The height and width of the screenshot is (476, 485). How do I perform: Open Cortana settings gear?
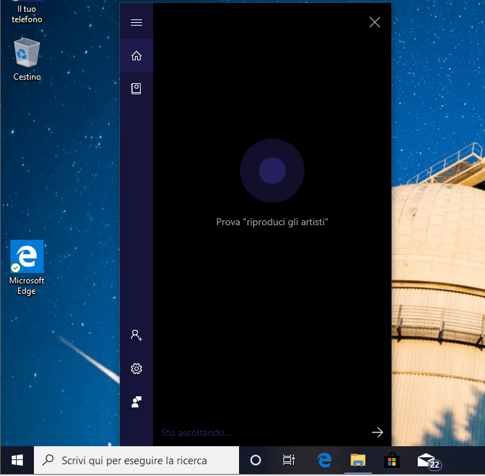click(x=136, y=369)
